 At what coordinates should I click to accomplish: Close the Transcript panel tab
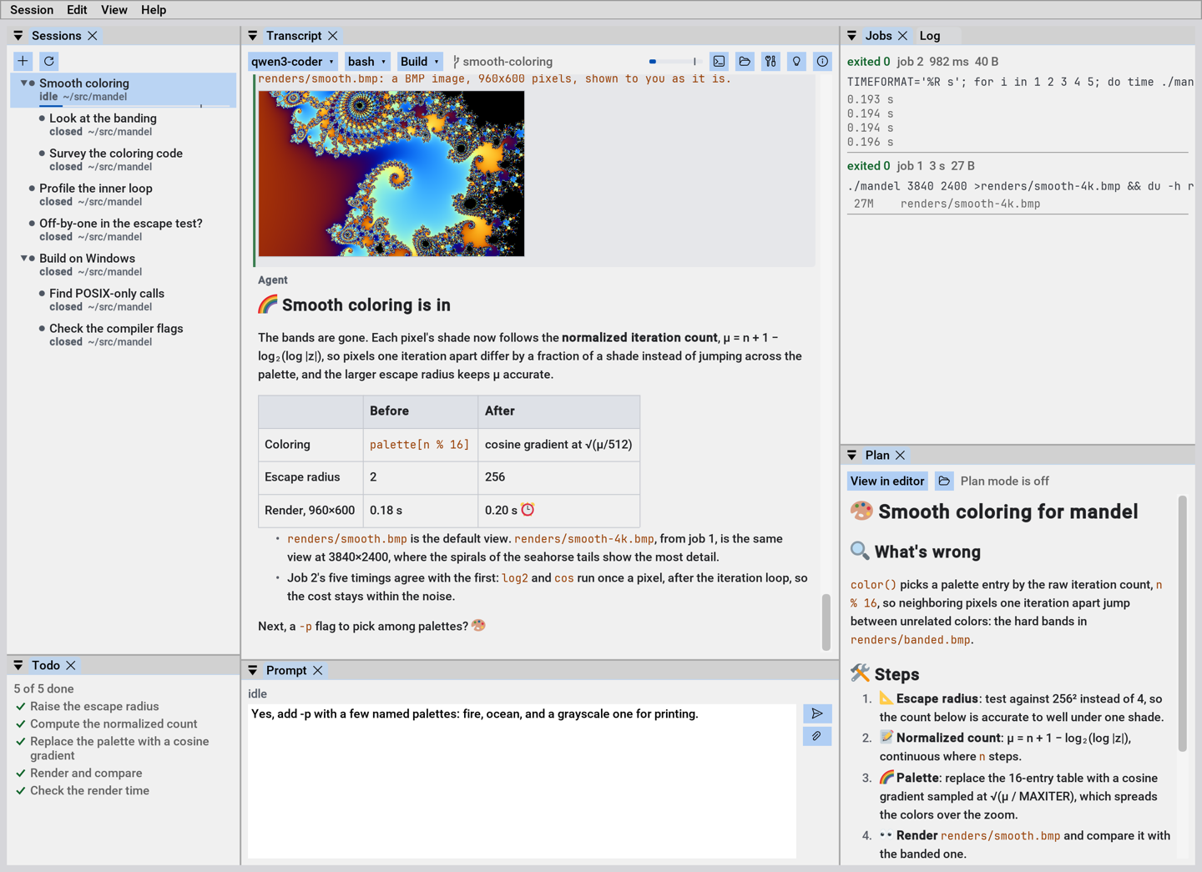(x=333, y=36)
